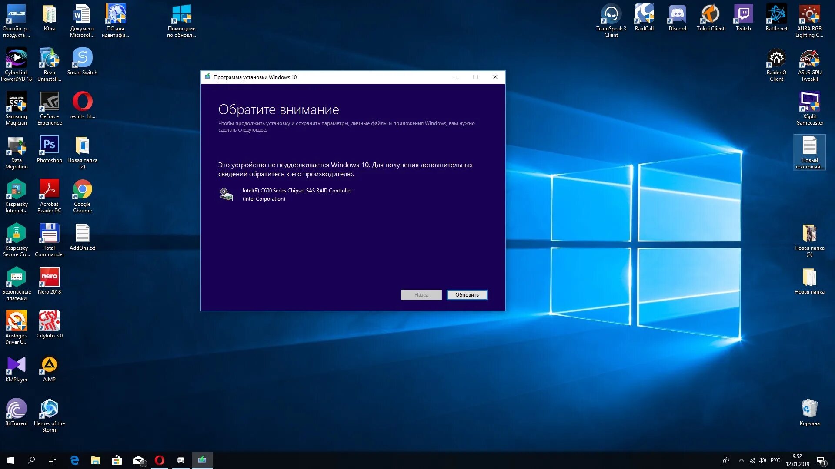Click the search bar on taskbar
835x469 pixels.
click(x=32, y=460)
